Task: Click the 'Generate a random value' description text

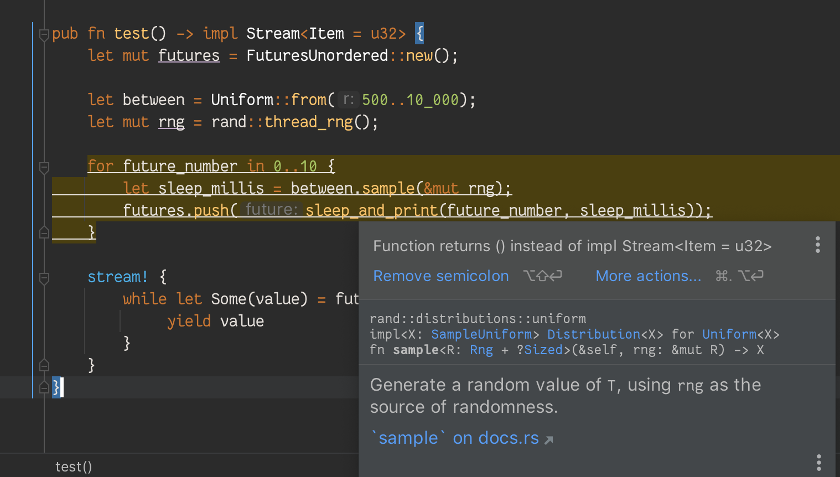Action: point(566,396)
